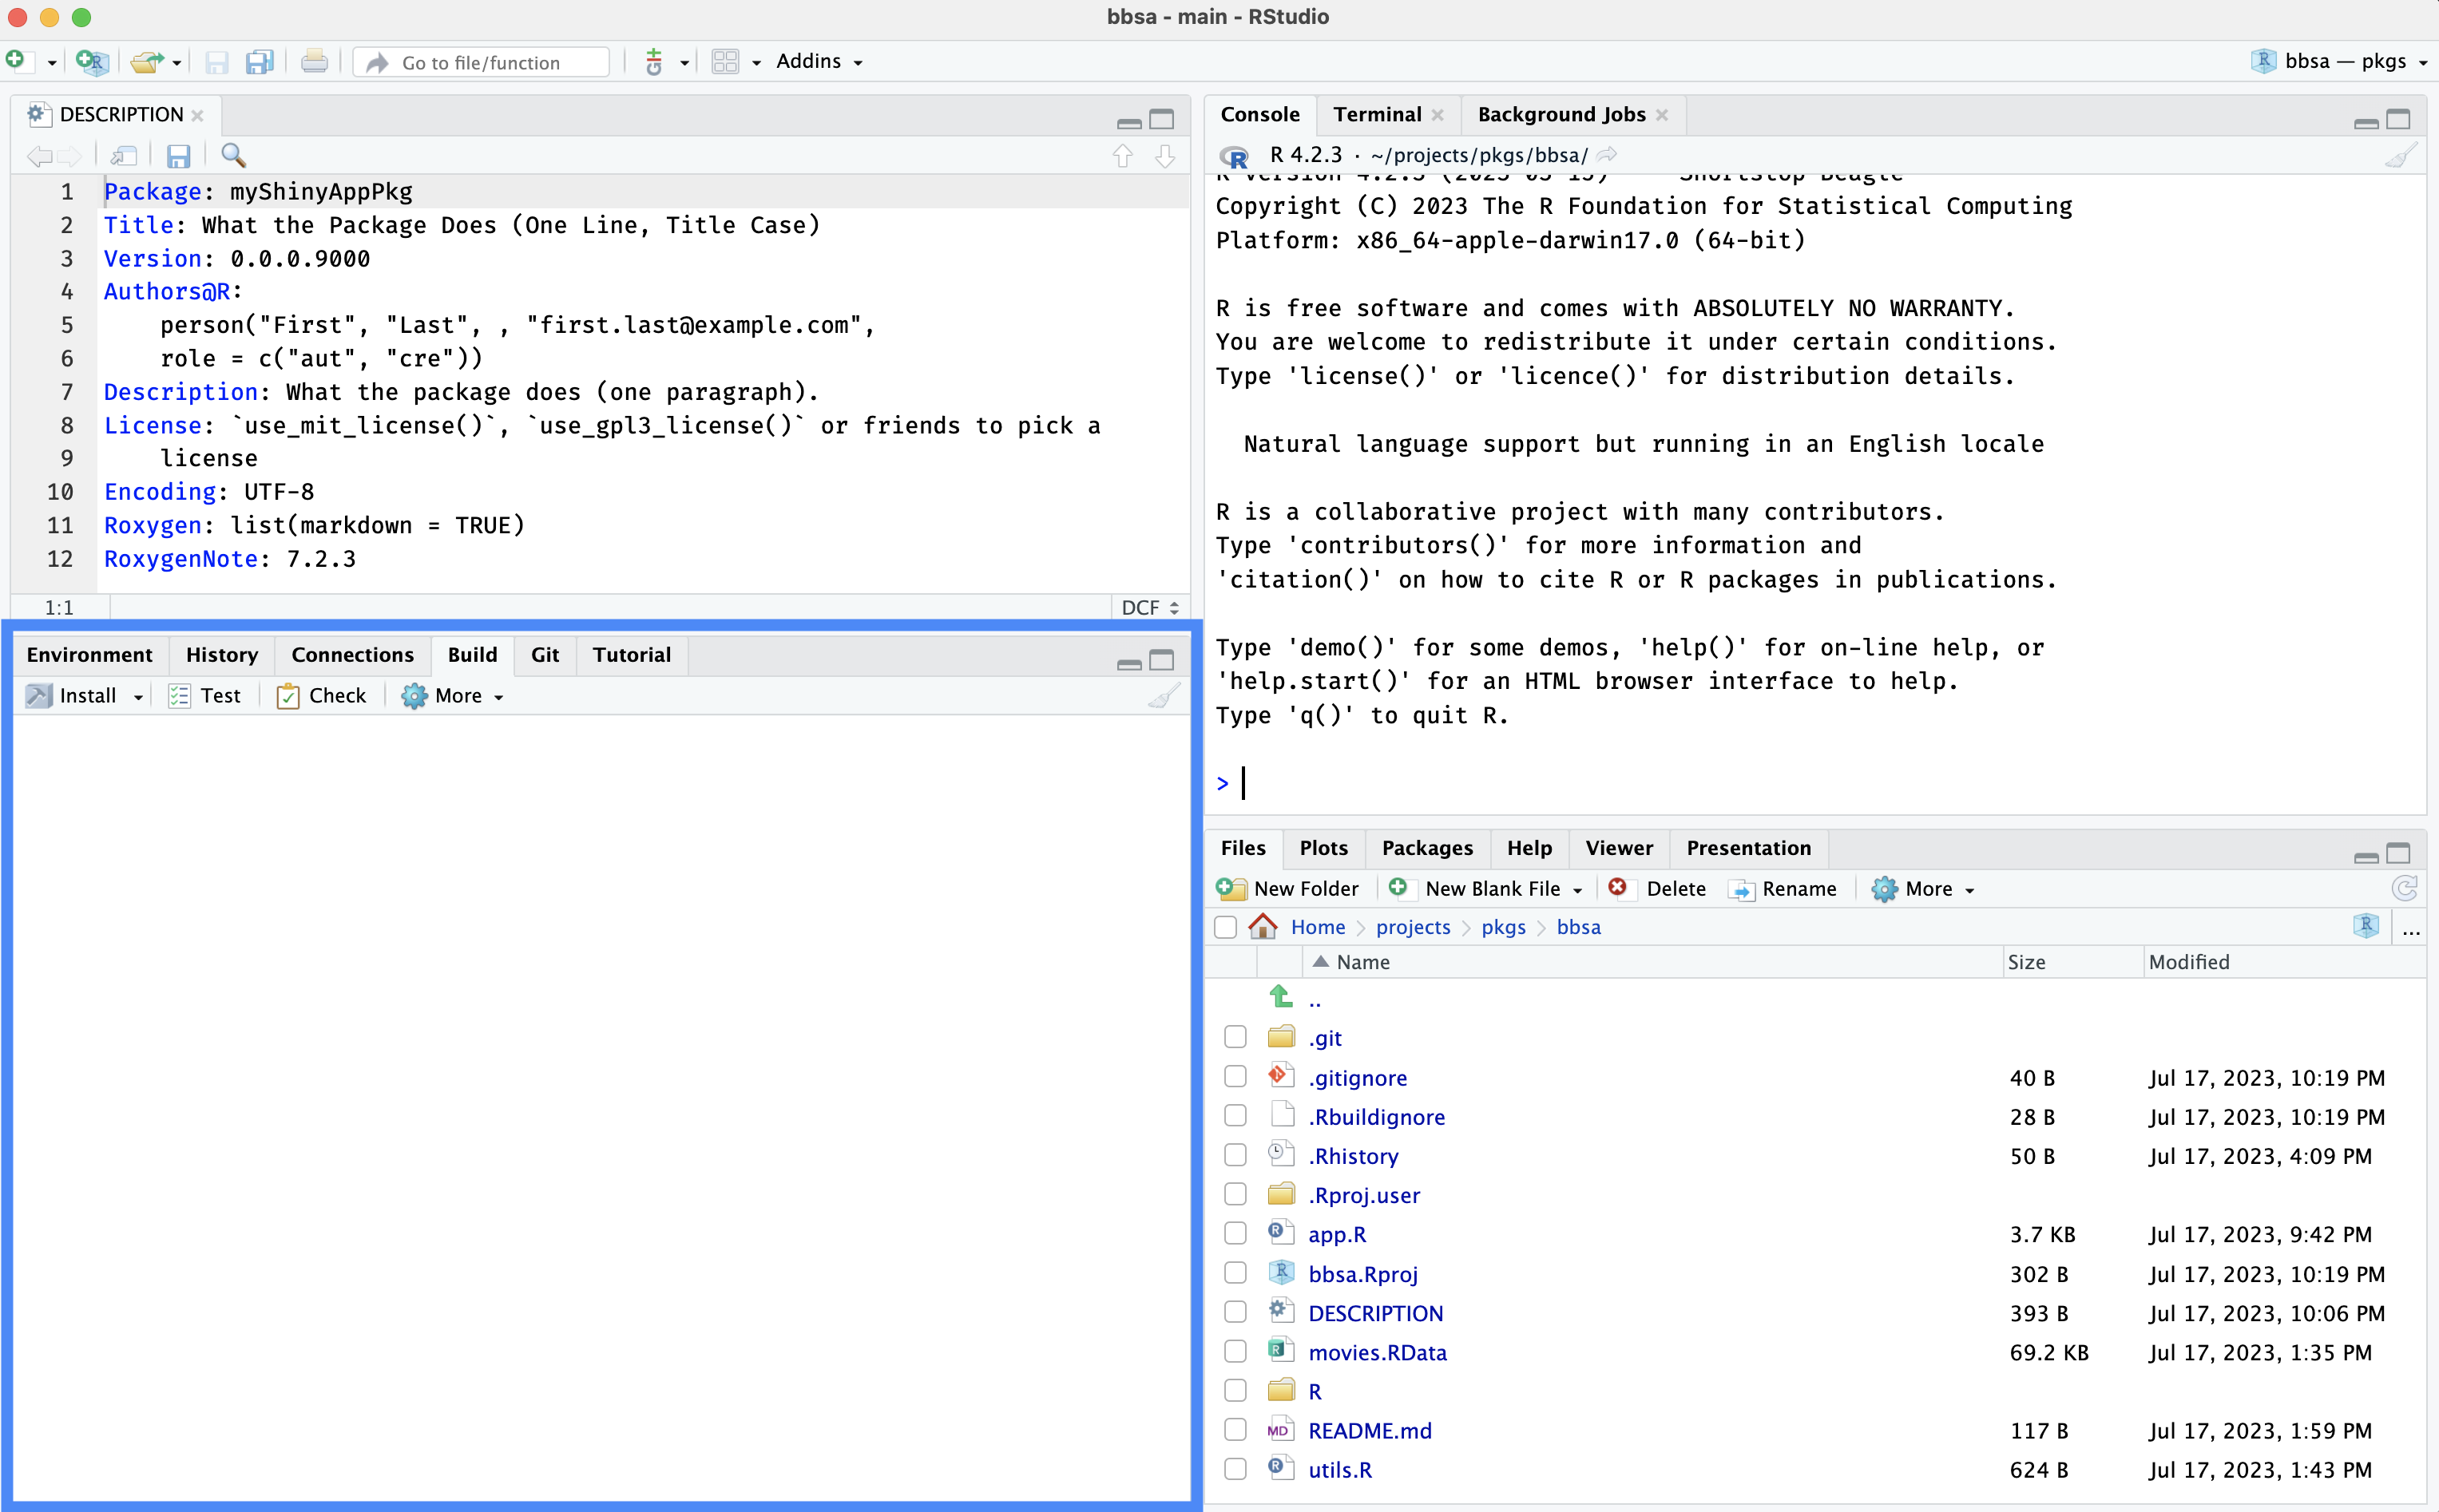Check the box next to movies.RData
2439x1512 pixels.
1235,1351
